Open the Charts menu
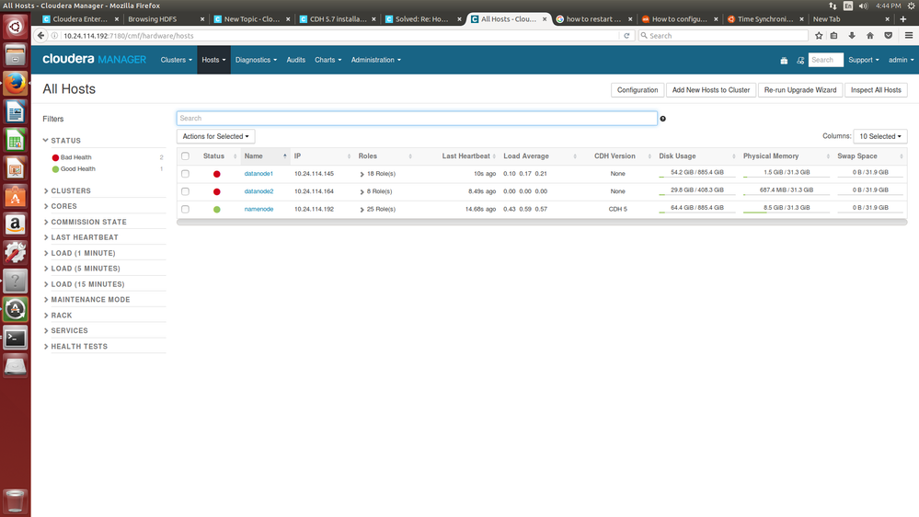 [x=327, y=60]
